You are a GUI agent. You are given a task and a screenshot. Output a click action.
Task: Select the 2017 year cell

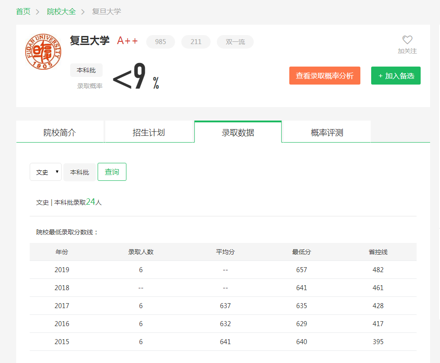(62, 305)
